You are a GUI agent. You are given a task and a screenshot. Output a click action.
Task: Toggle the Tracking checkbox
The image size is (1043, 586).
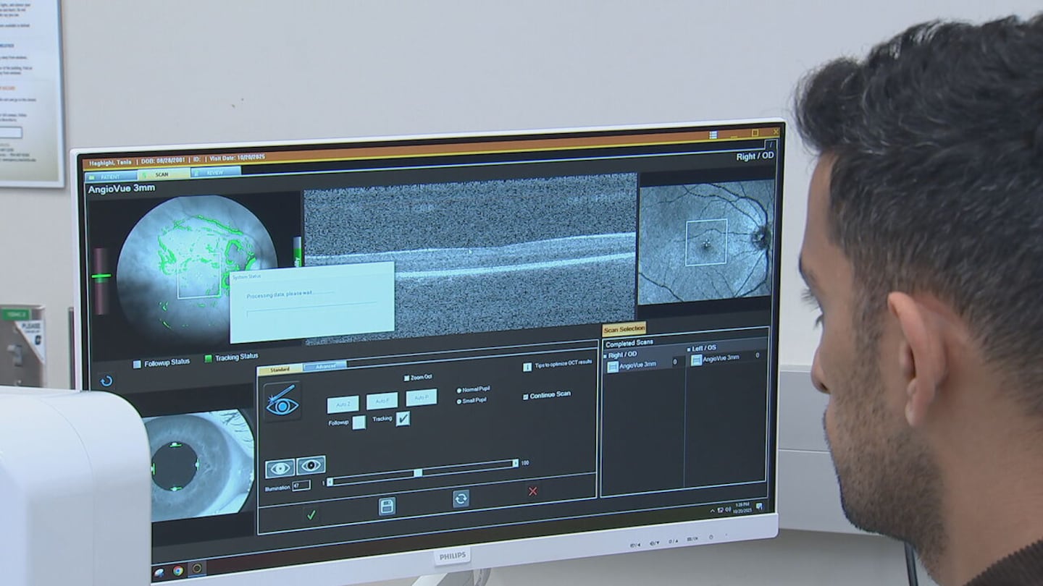(403, 418)
